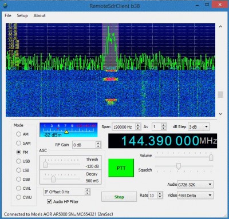Viewport: 229px width, 219px height.
Task: Click the Squelch slider handle
Action: coord(179,166)
